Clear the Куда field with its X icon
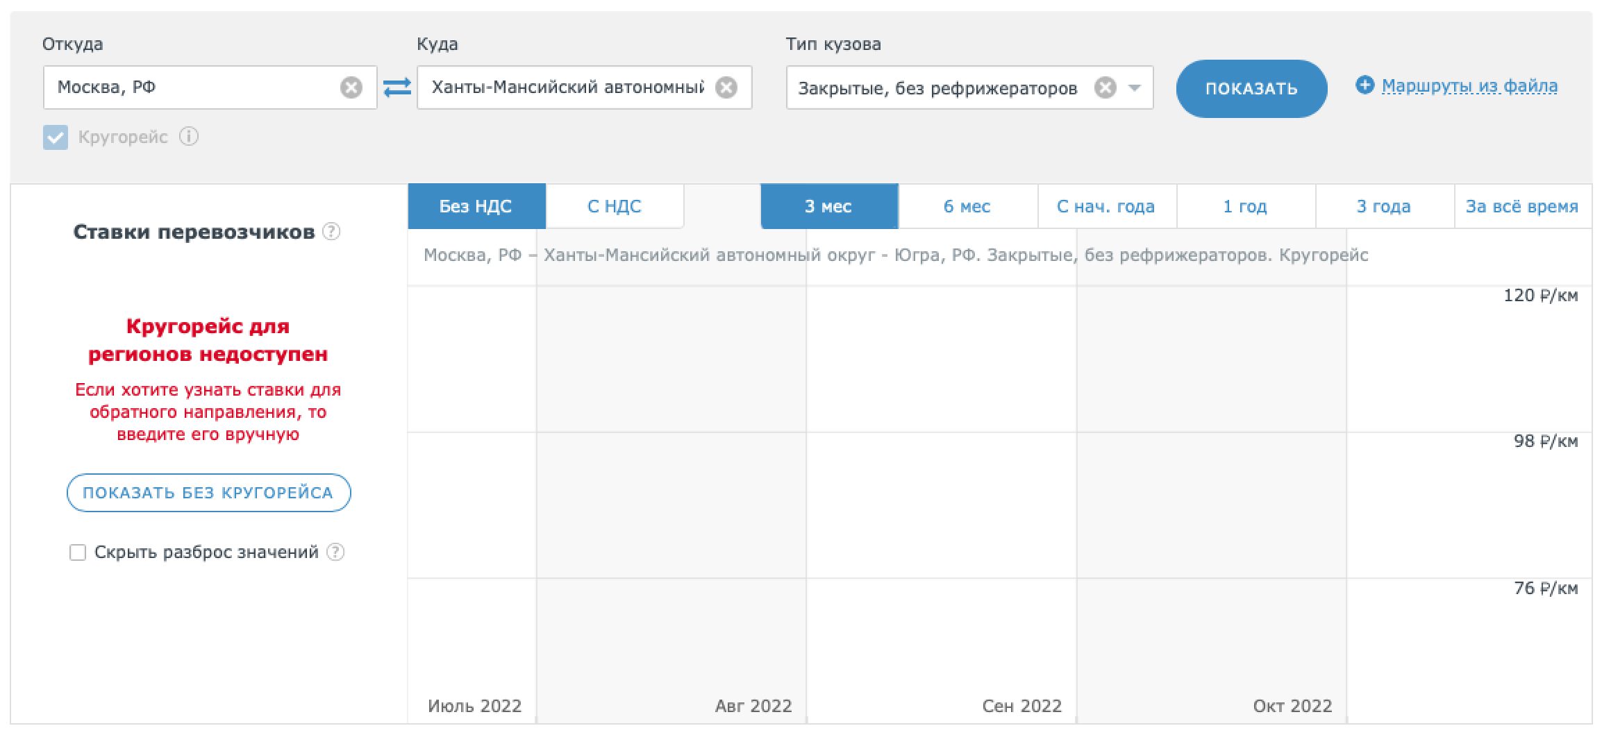Image resolution: width=1602 pixels, height=735 pixels. pyautogui.click(x=726, y=87)
